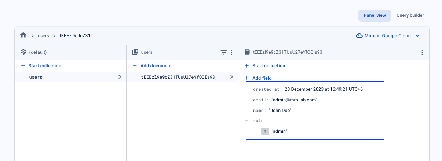Select the email field value admin@mrb-lab.com
Viewport: 442px width, 161px height.
pyautogui.click(x=294, y=100)
